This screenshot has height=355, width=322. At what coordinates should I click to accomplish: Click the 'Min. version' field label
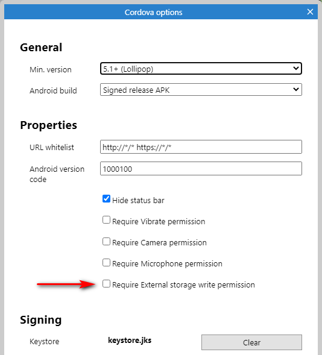click(x=51, y=69)
